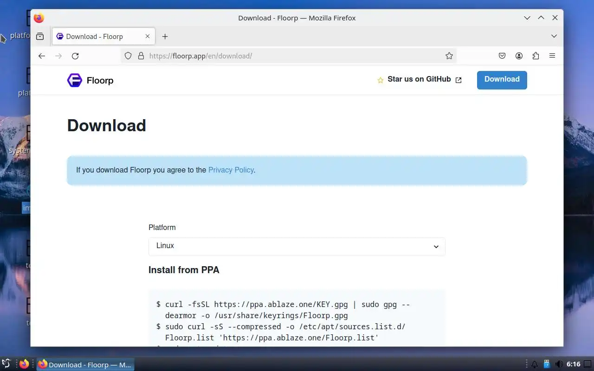Viewport: 594px width, 371px height.
Task: Bookmark this page with the star icon
Action: pos(449,56)
